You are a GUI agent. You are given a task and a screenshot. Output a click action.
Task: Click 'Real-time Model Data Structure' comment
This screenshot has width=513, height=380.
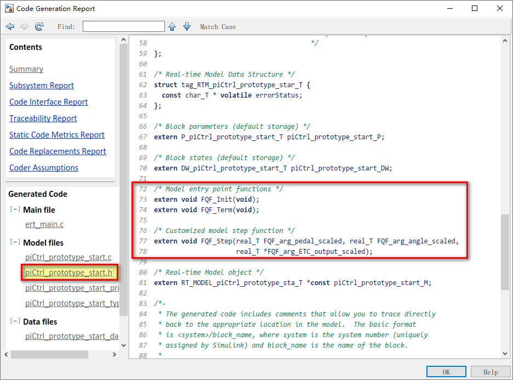tap(225, 74)
